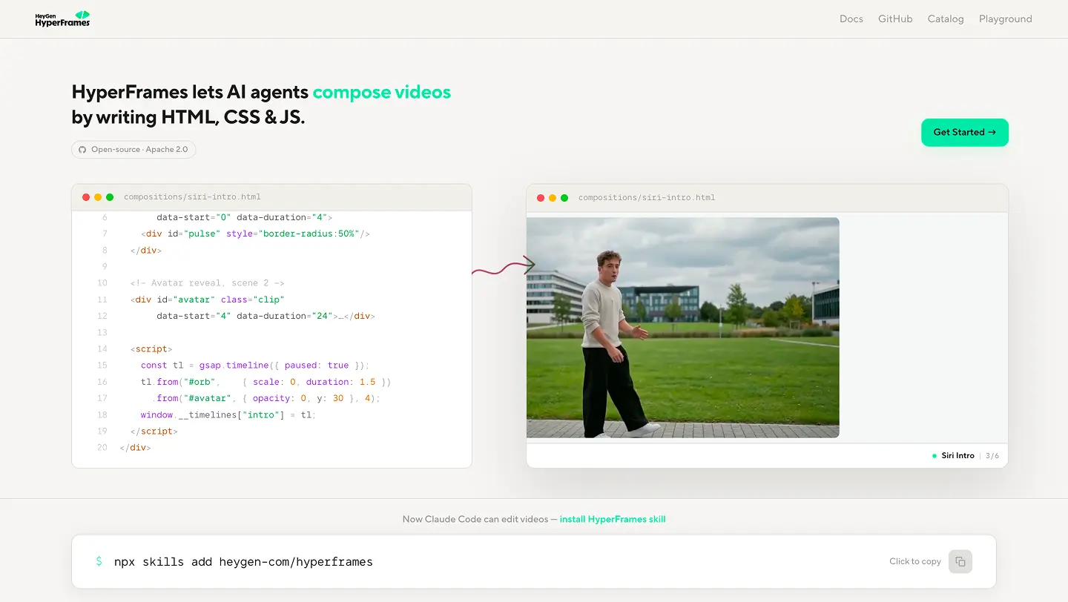Click the copy icon beside Click to copy
1068x602 pixels.
[x=960, y=561]
